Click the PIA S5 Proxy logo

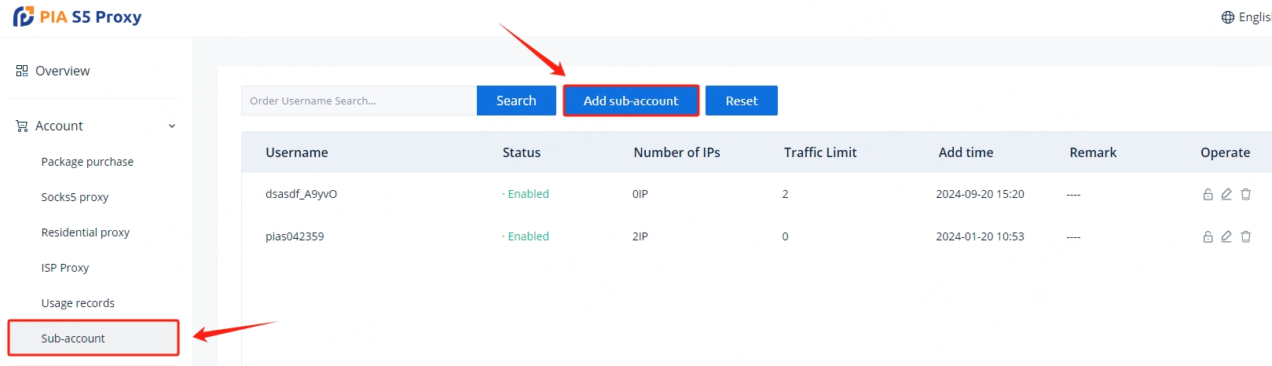[77, 16]
